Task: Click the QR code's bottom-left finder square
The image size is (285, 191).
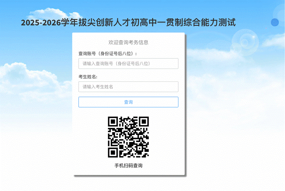Action: [113, 153]
